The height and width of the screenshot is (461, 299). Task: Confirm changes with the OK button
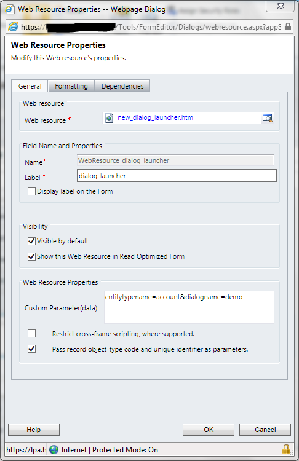(209, 430)
